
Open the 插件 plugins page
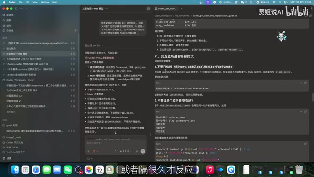[x=9, y=26]
